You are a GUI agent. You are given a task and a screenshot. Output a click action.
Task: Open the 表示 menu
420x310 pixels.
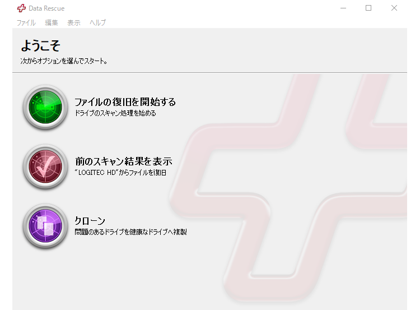click(74, 23)
